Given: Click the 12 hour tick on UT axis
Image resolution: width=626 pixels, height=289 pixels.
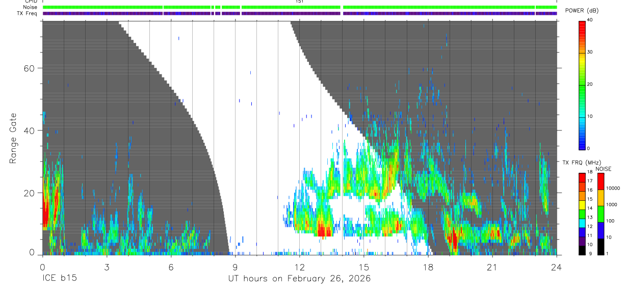Looking at the screenshot, I should [299, 267].
